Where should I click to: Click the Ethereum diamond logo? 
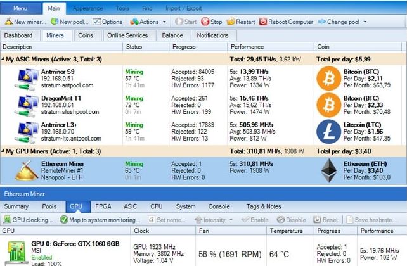tap(329, 170)
